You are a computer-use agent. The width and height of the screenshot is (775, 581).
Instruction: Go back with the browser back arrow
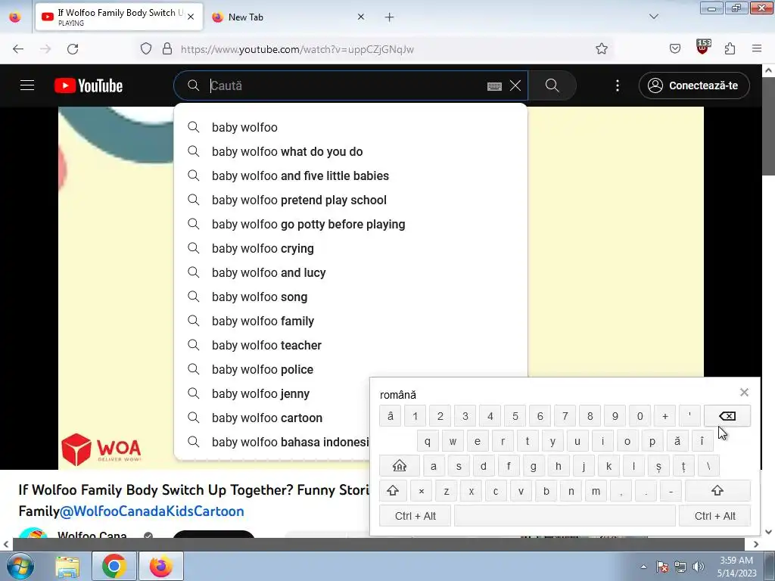pyautogui.click(x=18, y=49)
